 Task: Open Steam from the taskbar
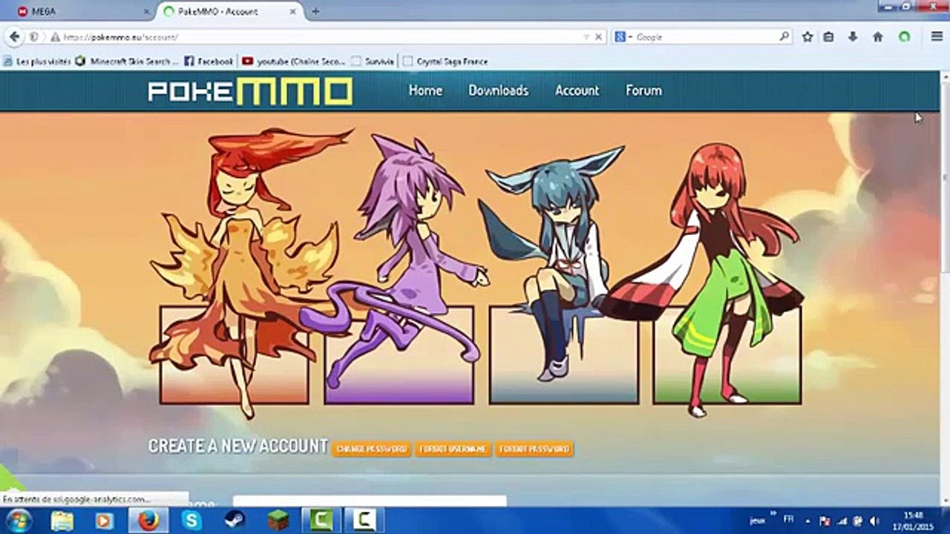point(235,521)
